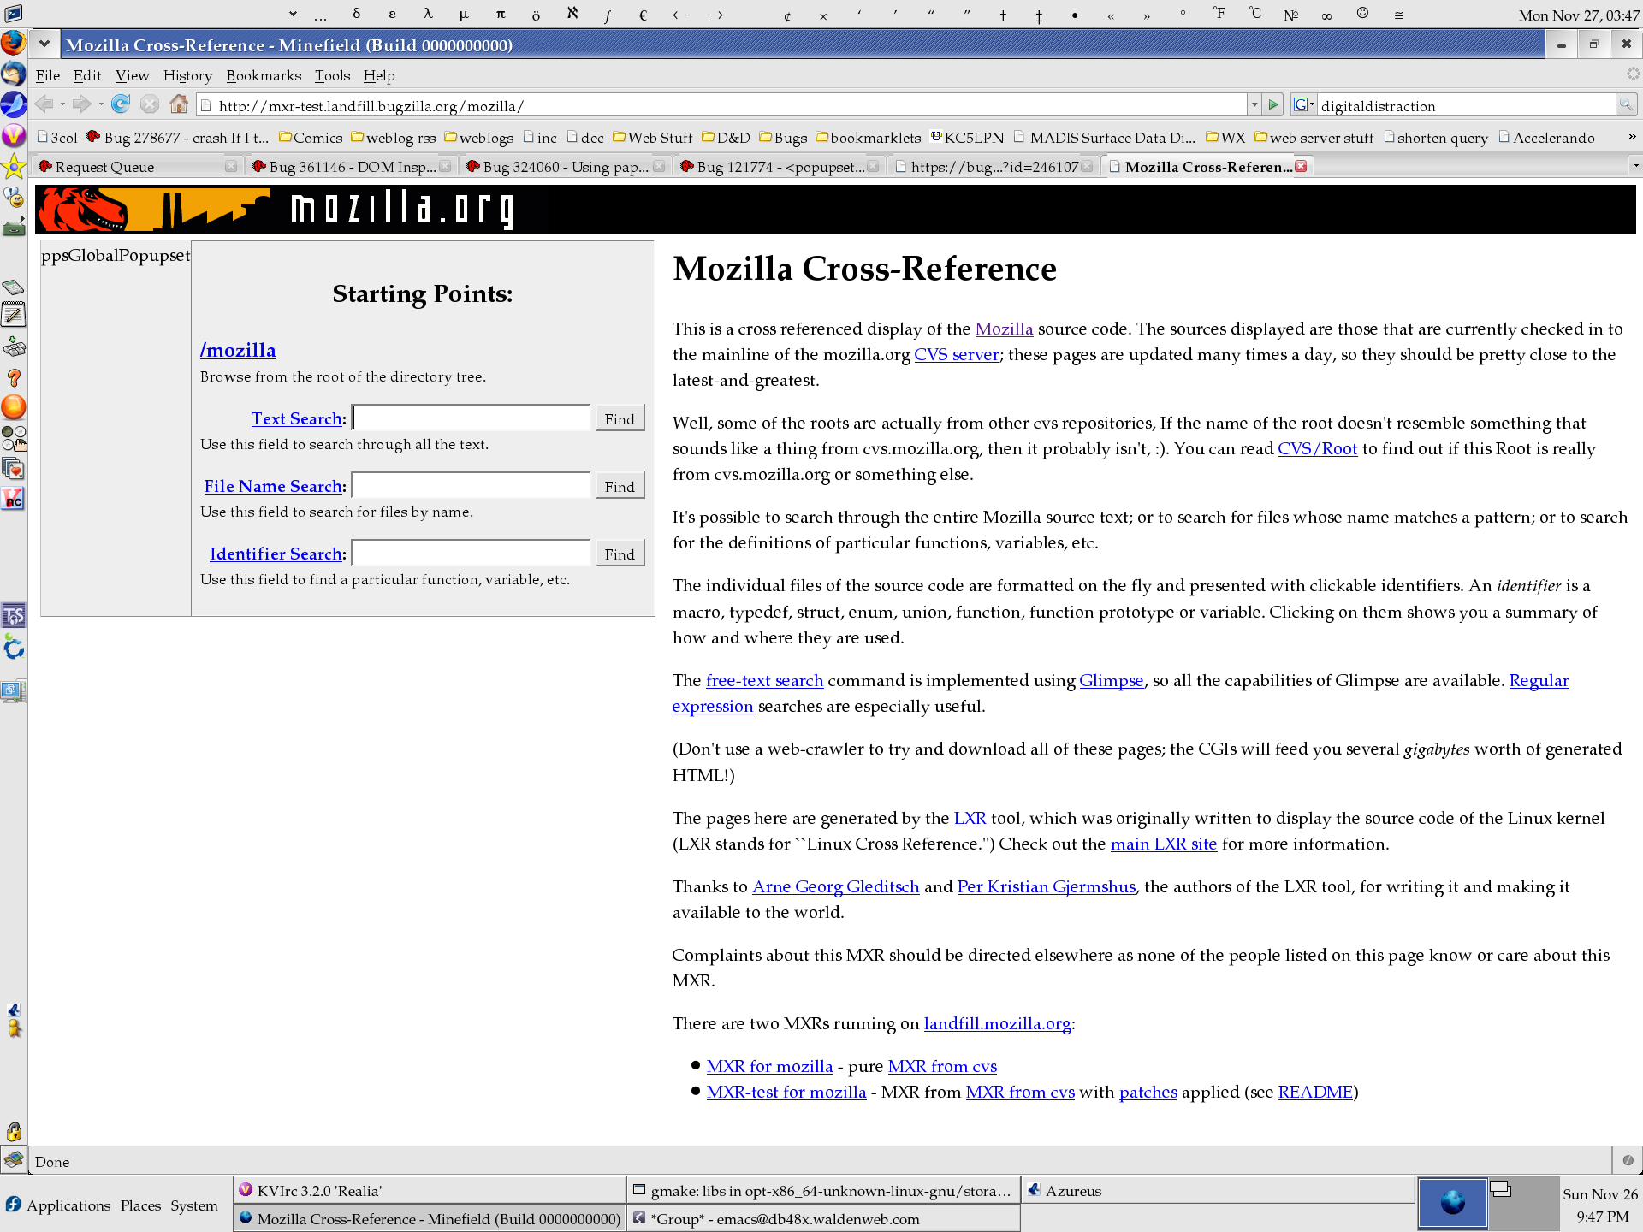Click the Forward navigation arrow
Viewport: 1643px width, 1232px height.
pyautogui.click(x=81, y=104)
